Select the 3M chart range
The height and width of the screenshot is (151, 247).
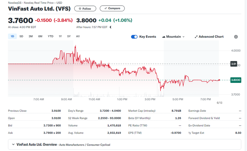pyautogui.click(x=31, y=36)
